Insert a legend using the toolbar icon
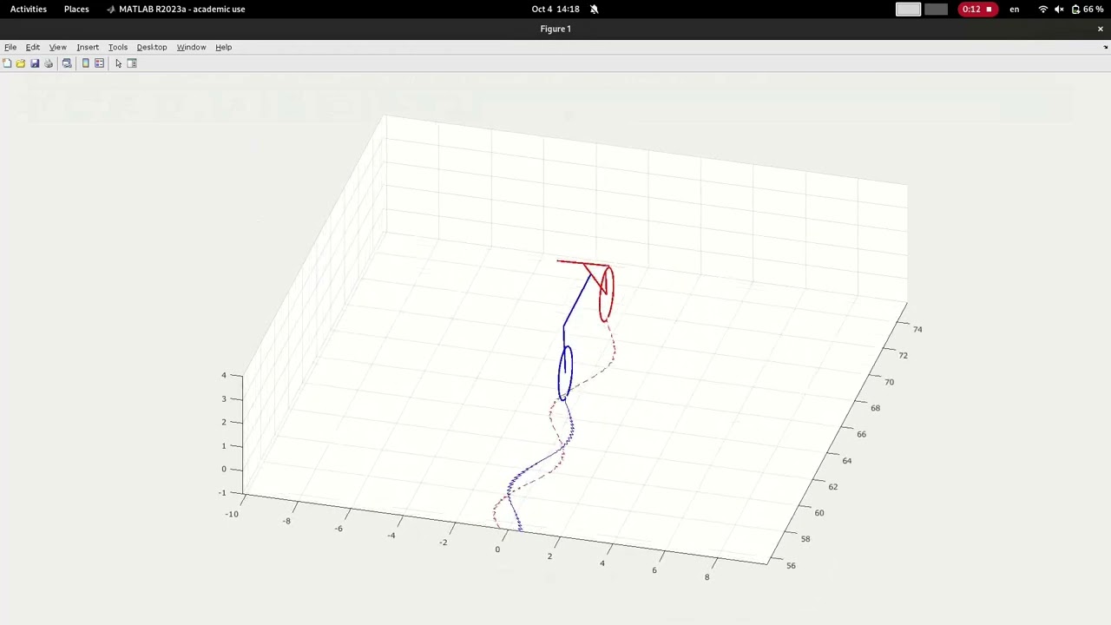The height and width of the screenshot is (625, 1111). coord(99,63)
